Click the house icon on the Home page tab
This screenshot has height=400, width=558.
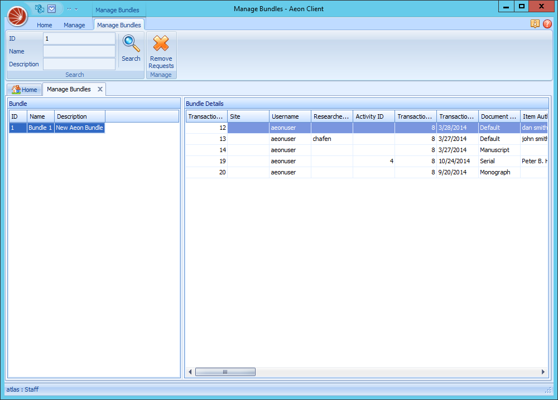[x=15, y=89]
